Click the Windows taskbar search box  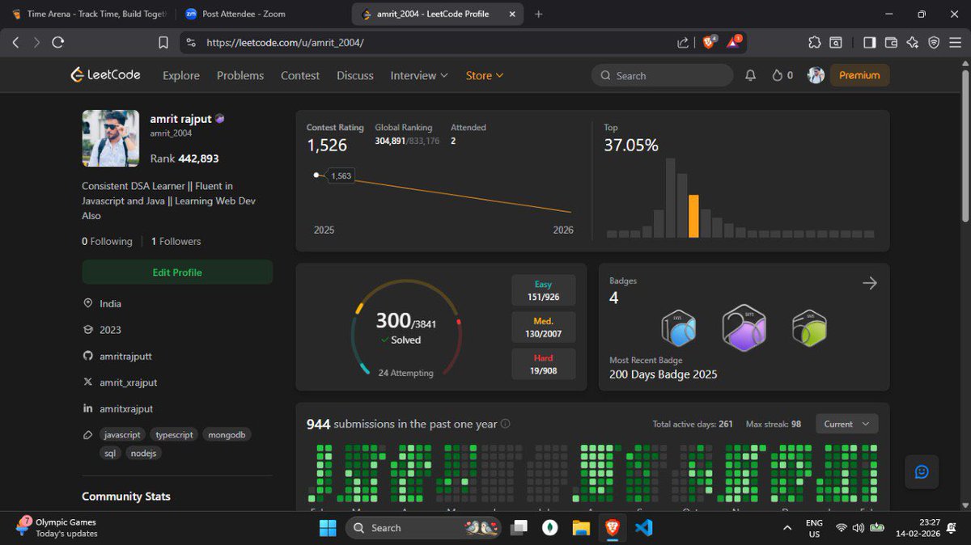[423, 528]
